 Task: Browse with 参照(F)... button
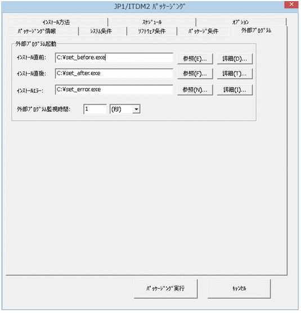pyautogui.click(x=195, y=74)
